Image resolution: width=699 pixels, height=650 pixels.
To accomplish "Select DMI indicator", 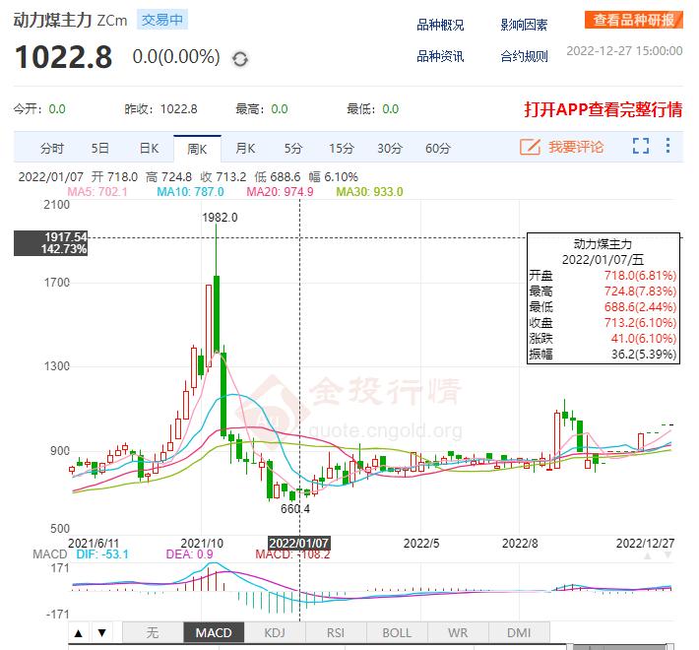I will click(x=519, y=632).
